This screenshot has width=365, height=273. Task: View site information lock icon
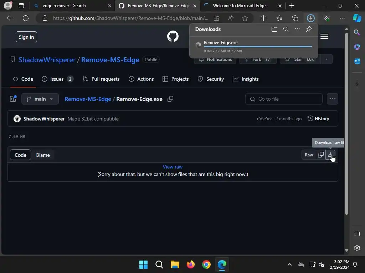point(45,18)
